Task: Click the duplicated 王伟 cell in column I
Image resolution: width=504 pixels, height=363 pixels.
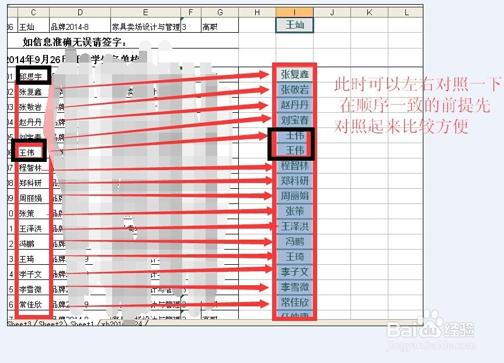Action: coord(294,151)
